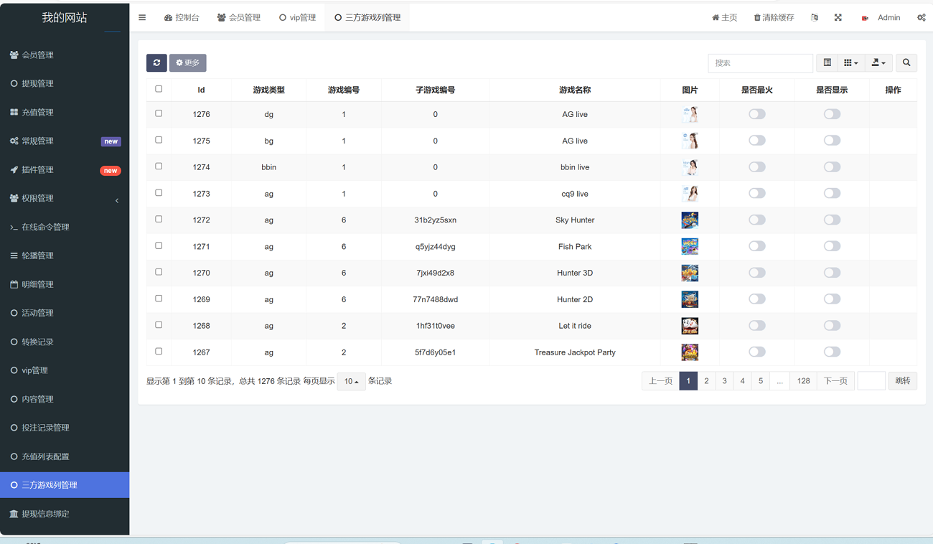Screen dimensions: 933x544
Task: Open the settings gears icon at top right
Action: tap(921, 17)
